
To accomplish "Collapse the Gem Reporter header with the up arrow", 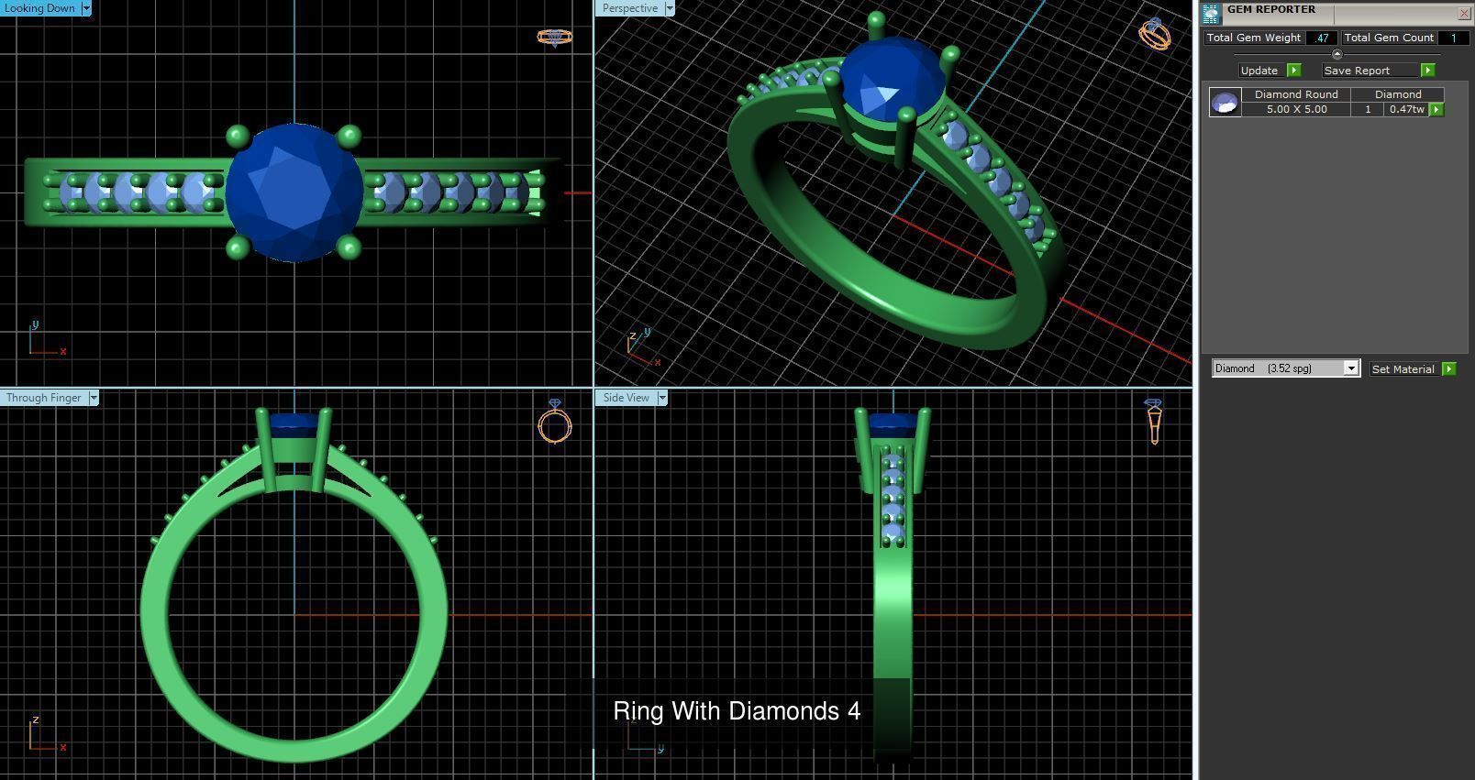I will pos(1336,54).
